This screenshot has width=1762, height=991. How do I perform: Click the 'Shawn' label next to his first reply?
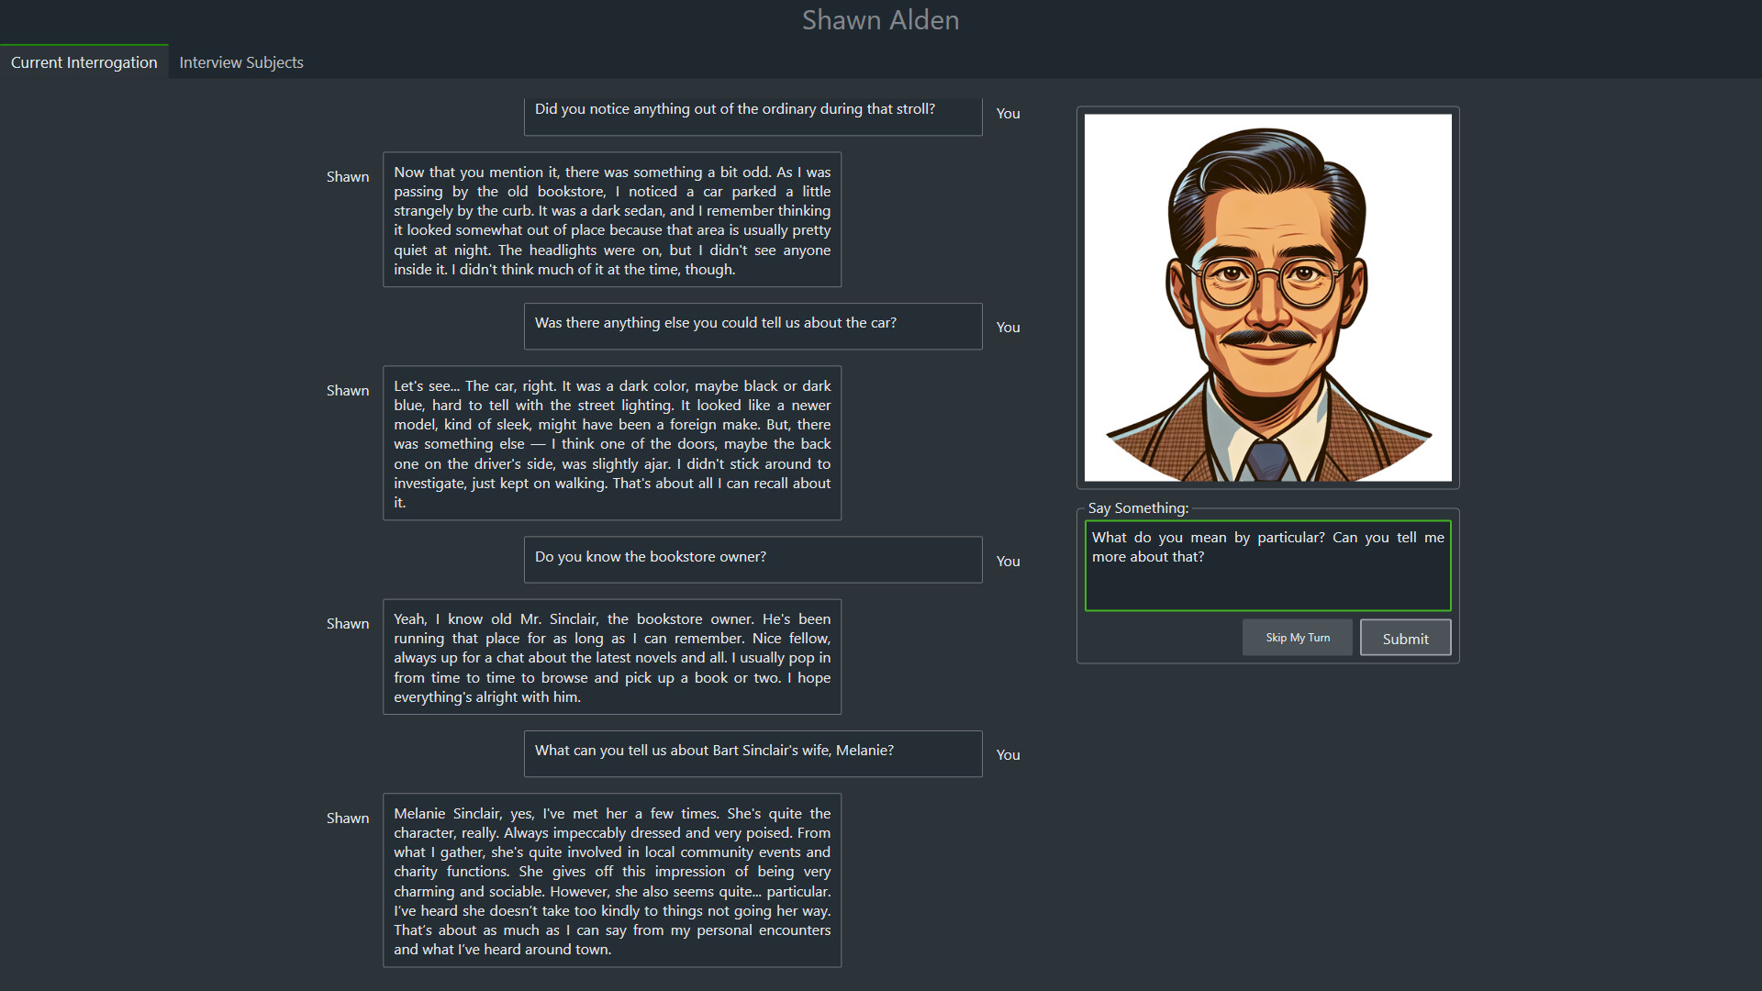pyautogui.click(x=348, y=176)
